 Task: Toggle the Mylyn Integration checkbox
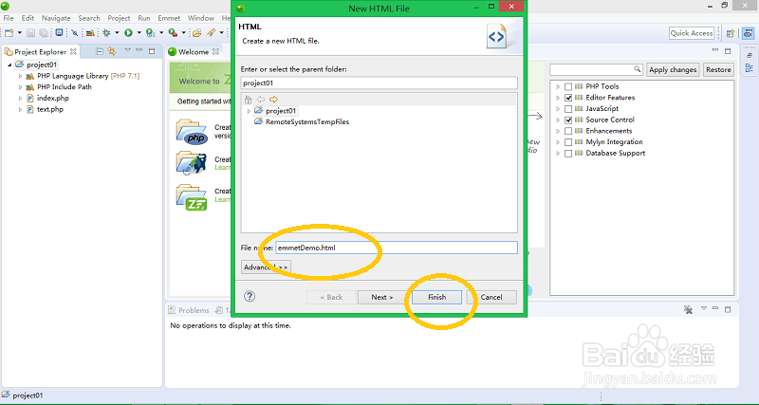pos(568,142)
